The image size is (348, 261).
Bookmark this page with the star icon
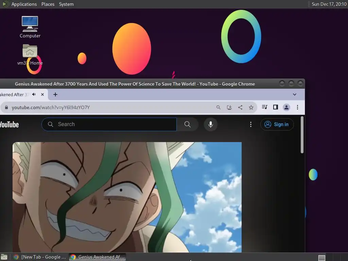(251, 107)
